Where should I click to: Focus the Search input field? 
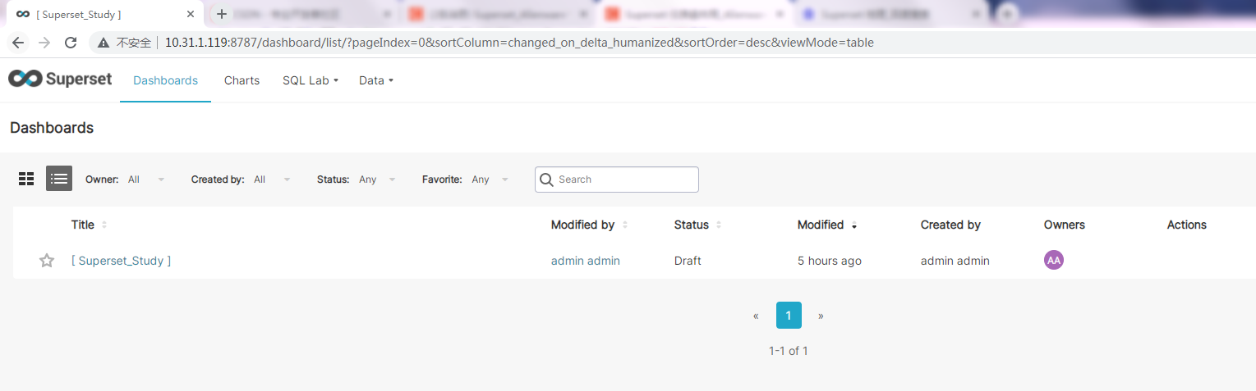click(x=617, y=180)
